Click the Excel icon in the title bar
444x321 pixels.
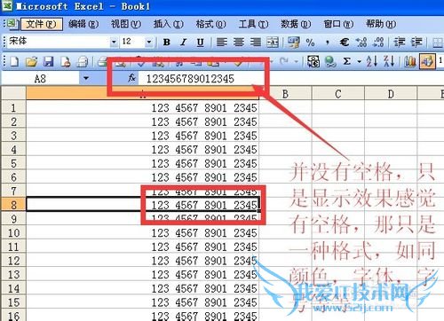point(6,5)
